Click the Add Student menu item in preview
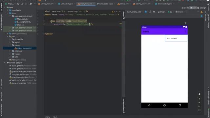The width and height of the screenshot is (210, 118). [176, 38]
